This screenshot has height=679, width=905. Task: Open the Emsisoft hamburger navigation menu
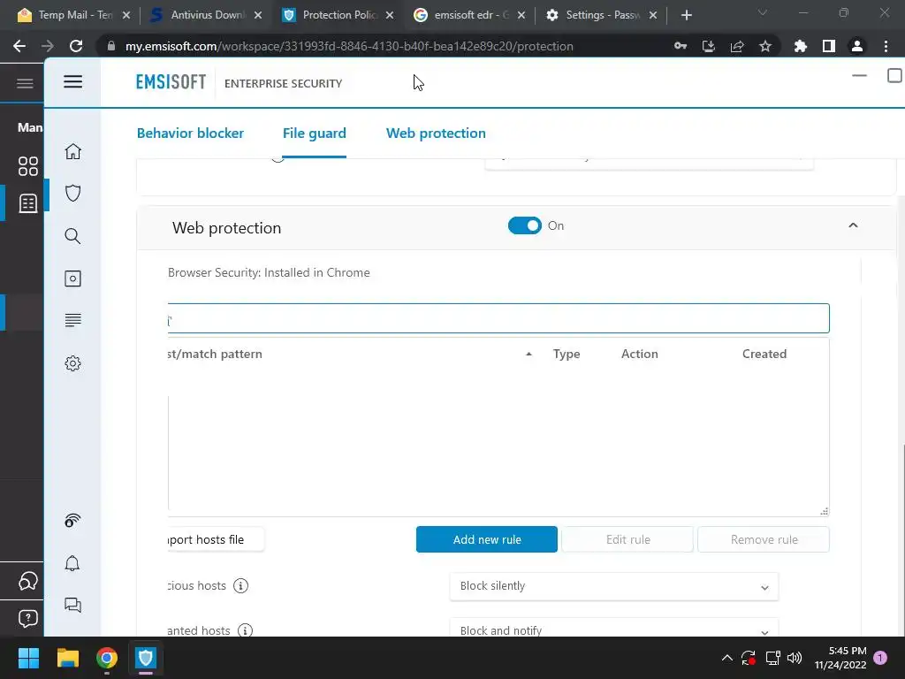tap(72, 82)
